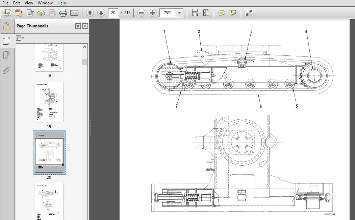
Task: Open the Attachments paperclip panel
Action: pos(6,70)
